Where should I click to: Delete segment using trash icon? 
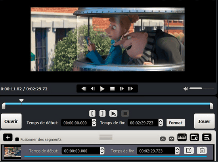tap(202, 151)
